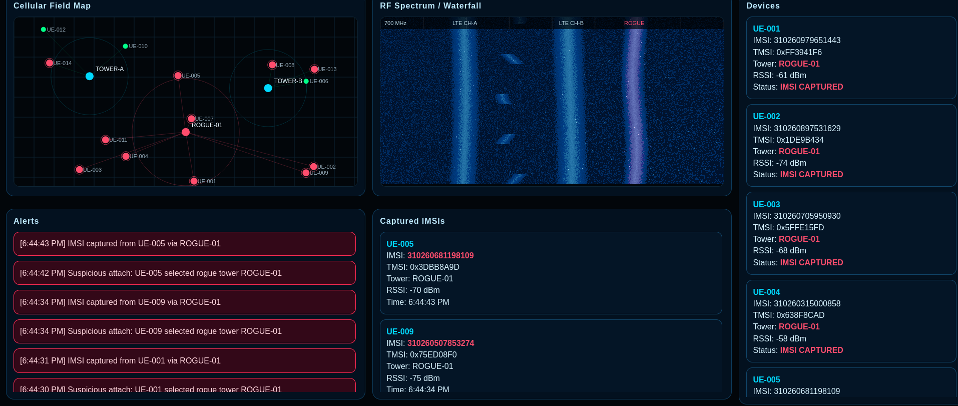
Task: Click IMSI CAPTURED status in UE-004 card
Action: pyautogui.click(x=811, y=350)
